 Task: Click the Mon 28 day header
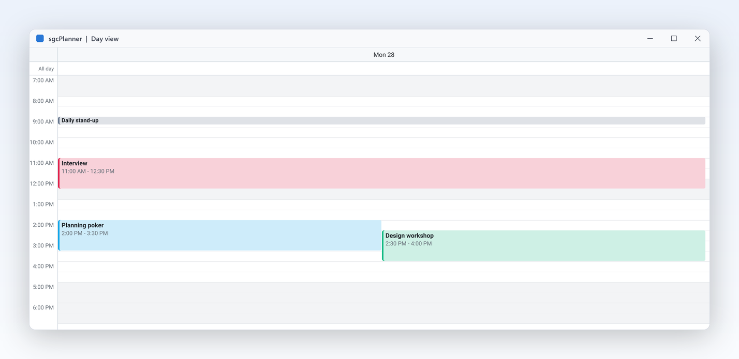pos(384,55)
